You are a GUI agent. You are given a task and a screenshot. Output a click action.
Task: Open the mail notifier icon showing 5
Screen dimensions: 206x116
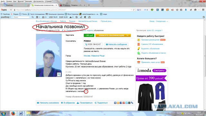(x=139, y=10)
